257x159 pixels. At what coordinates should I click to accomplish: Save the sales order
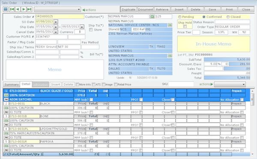pos(212,9)
